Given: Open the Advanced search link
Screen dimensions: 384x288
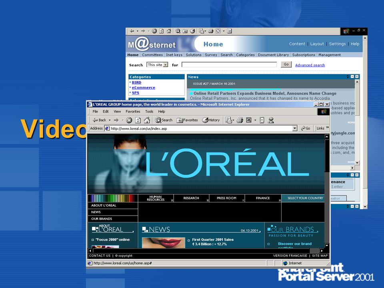Looking at the screenshot, I should pyautogui.click(x=310, y=65).
